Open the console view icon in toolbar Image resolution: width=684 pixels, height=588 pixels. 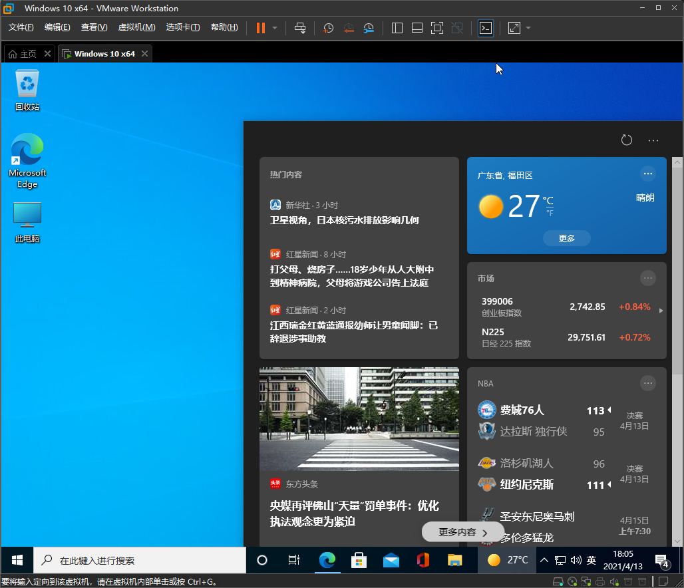[x=486, y=28]
